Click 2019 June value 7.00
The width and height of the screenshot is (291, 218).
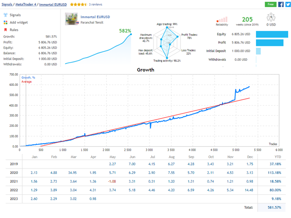[132, 164]
